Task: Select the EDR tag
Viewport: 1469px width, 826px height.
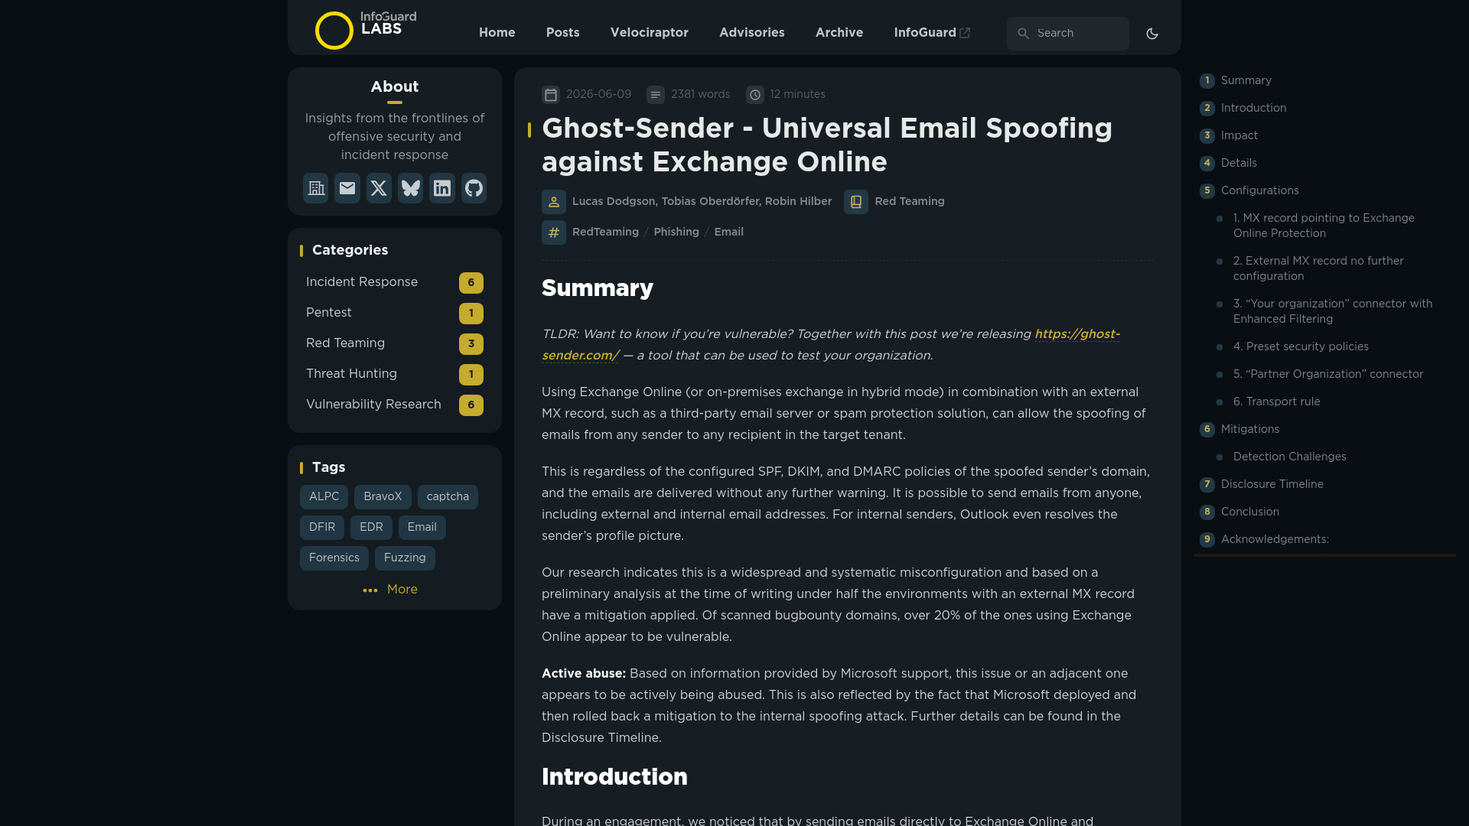Action: (x=371, y=528)
